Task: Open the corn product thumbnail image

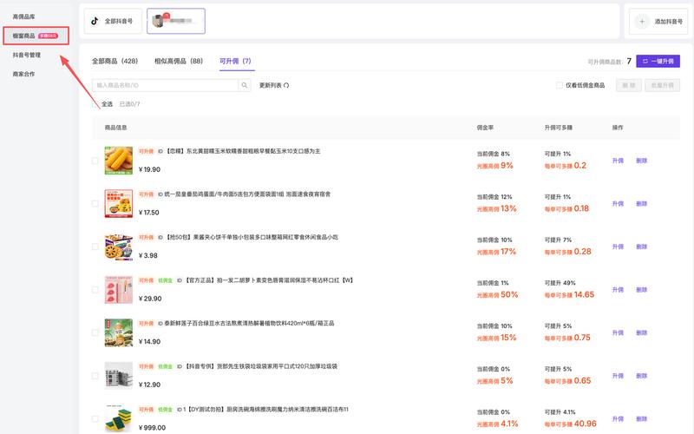Action: coord(119,160)
